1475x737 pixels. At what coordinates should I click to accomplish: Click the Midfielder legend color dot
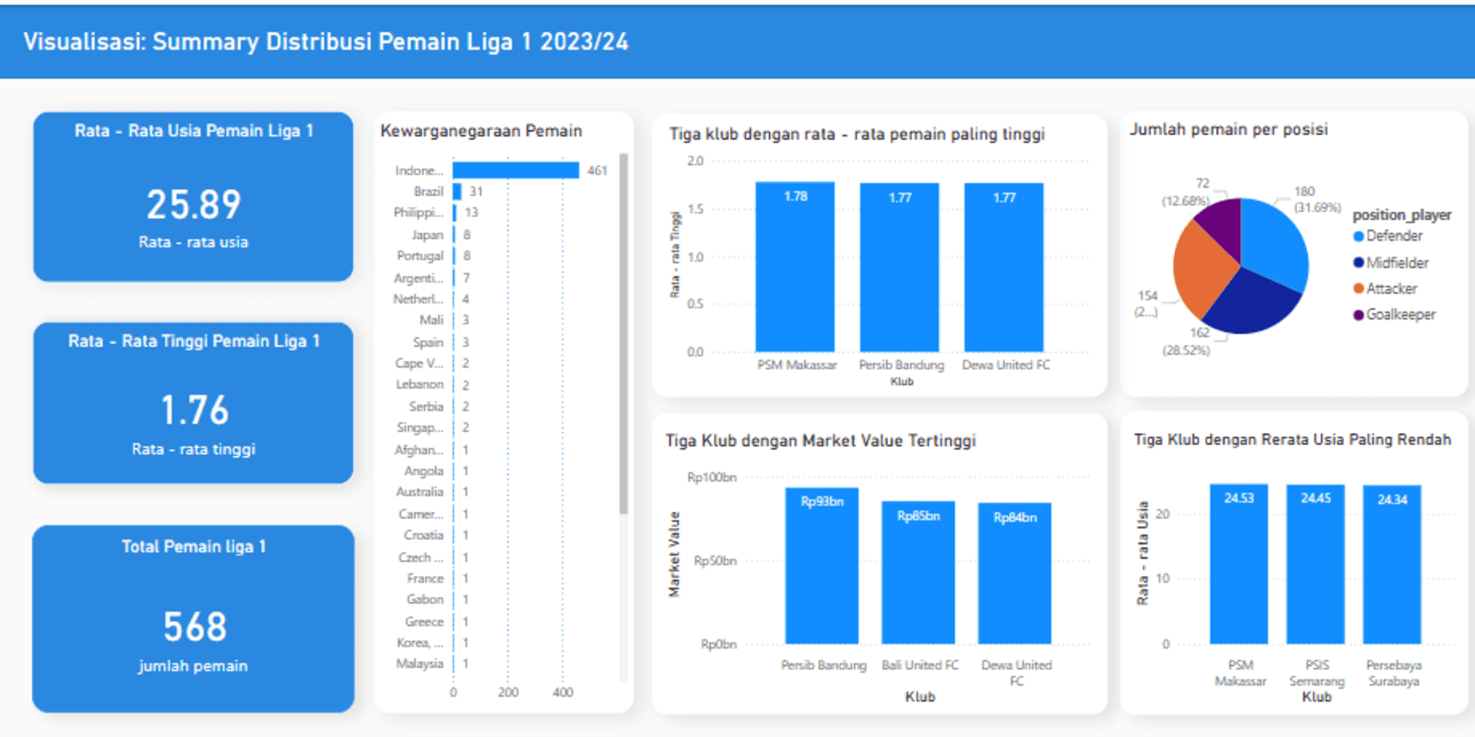pos(1358,263)
